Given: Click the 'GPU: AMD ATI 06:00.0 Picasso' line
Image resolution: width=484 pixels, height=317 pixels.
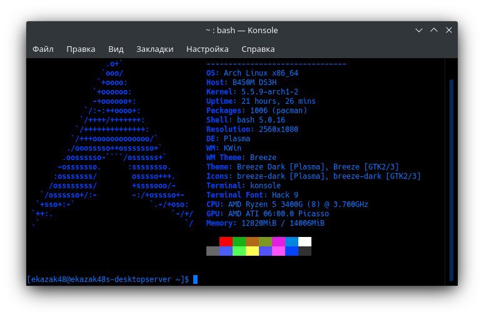Looking at the screenshot, I should 268,214.
